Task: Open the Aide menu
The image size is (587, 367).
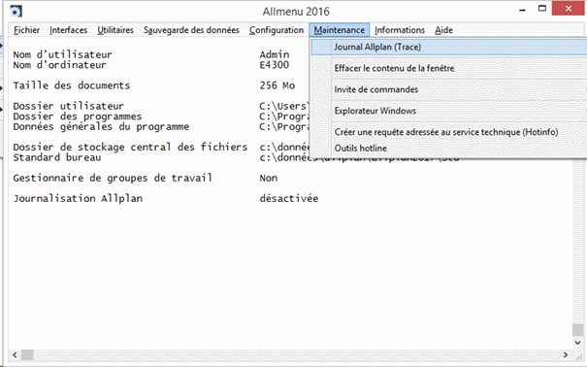Action: [x=444, y=30]
